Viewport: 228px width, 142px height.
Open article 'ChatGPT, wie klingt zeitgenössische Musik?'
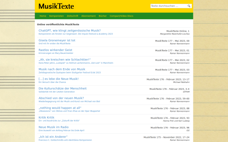(x=70, y=31)
